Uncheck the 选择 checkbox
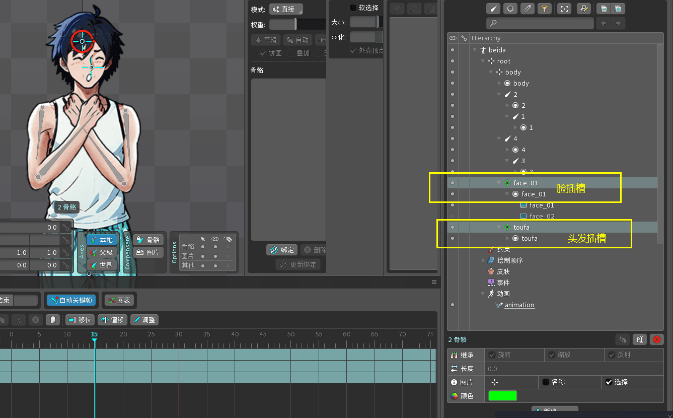The image size is (673, 418). tap(609, 382)
